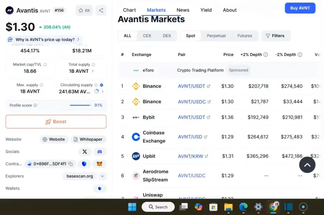Click the shield icon beside contract address
324x215 pixels.
[x=84, y=164]
